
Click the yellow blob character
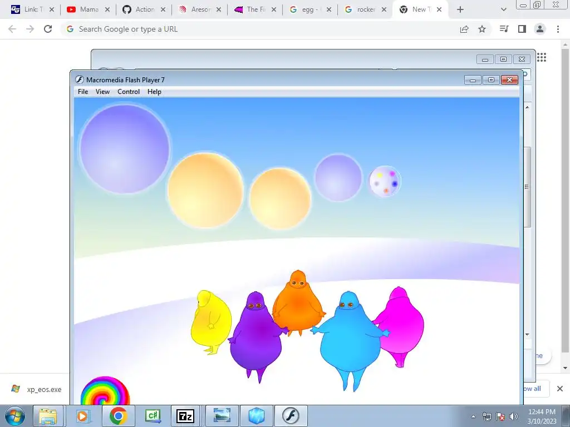pyautogui.click(x=211, y=322)
